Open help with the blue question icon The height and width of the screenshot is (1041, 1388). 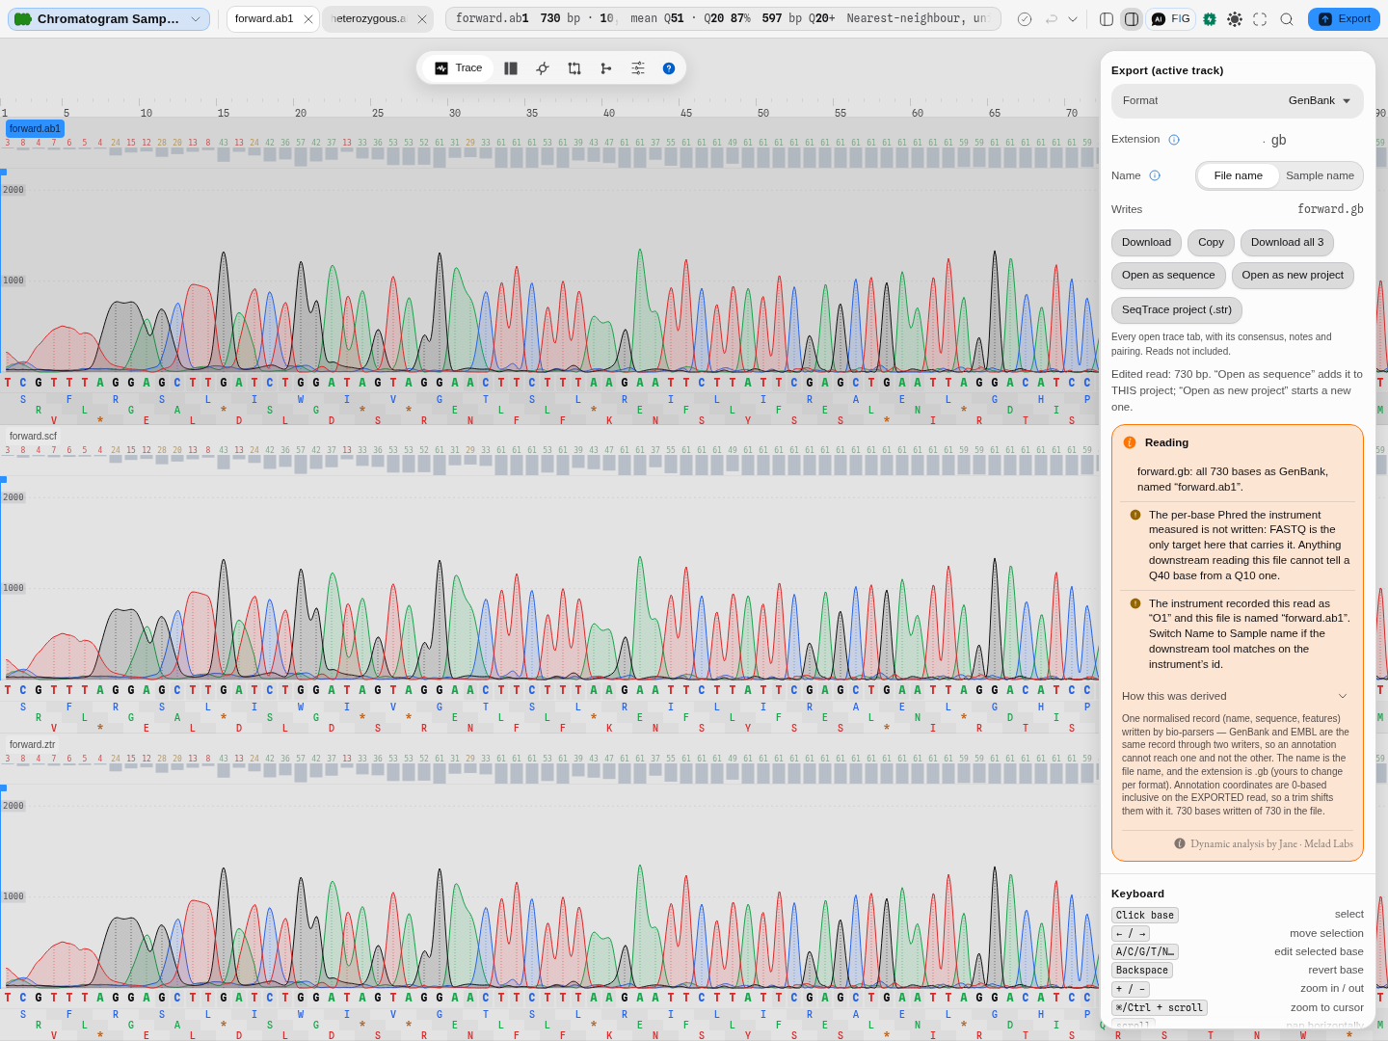[x=669, y=68]
